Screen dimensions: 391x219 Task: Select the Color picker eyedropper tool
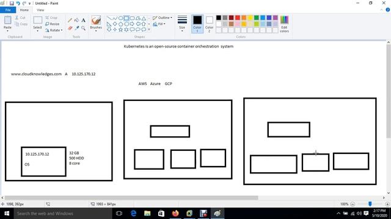coord(76,29)
